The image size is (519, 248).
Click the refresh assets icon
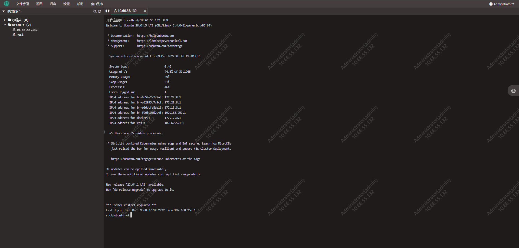click(x=100, y=11)
